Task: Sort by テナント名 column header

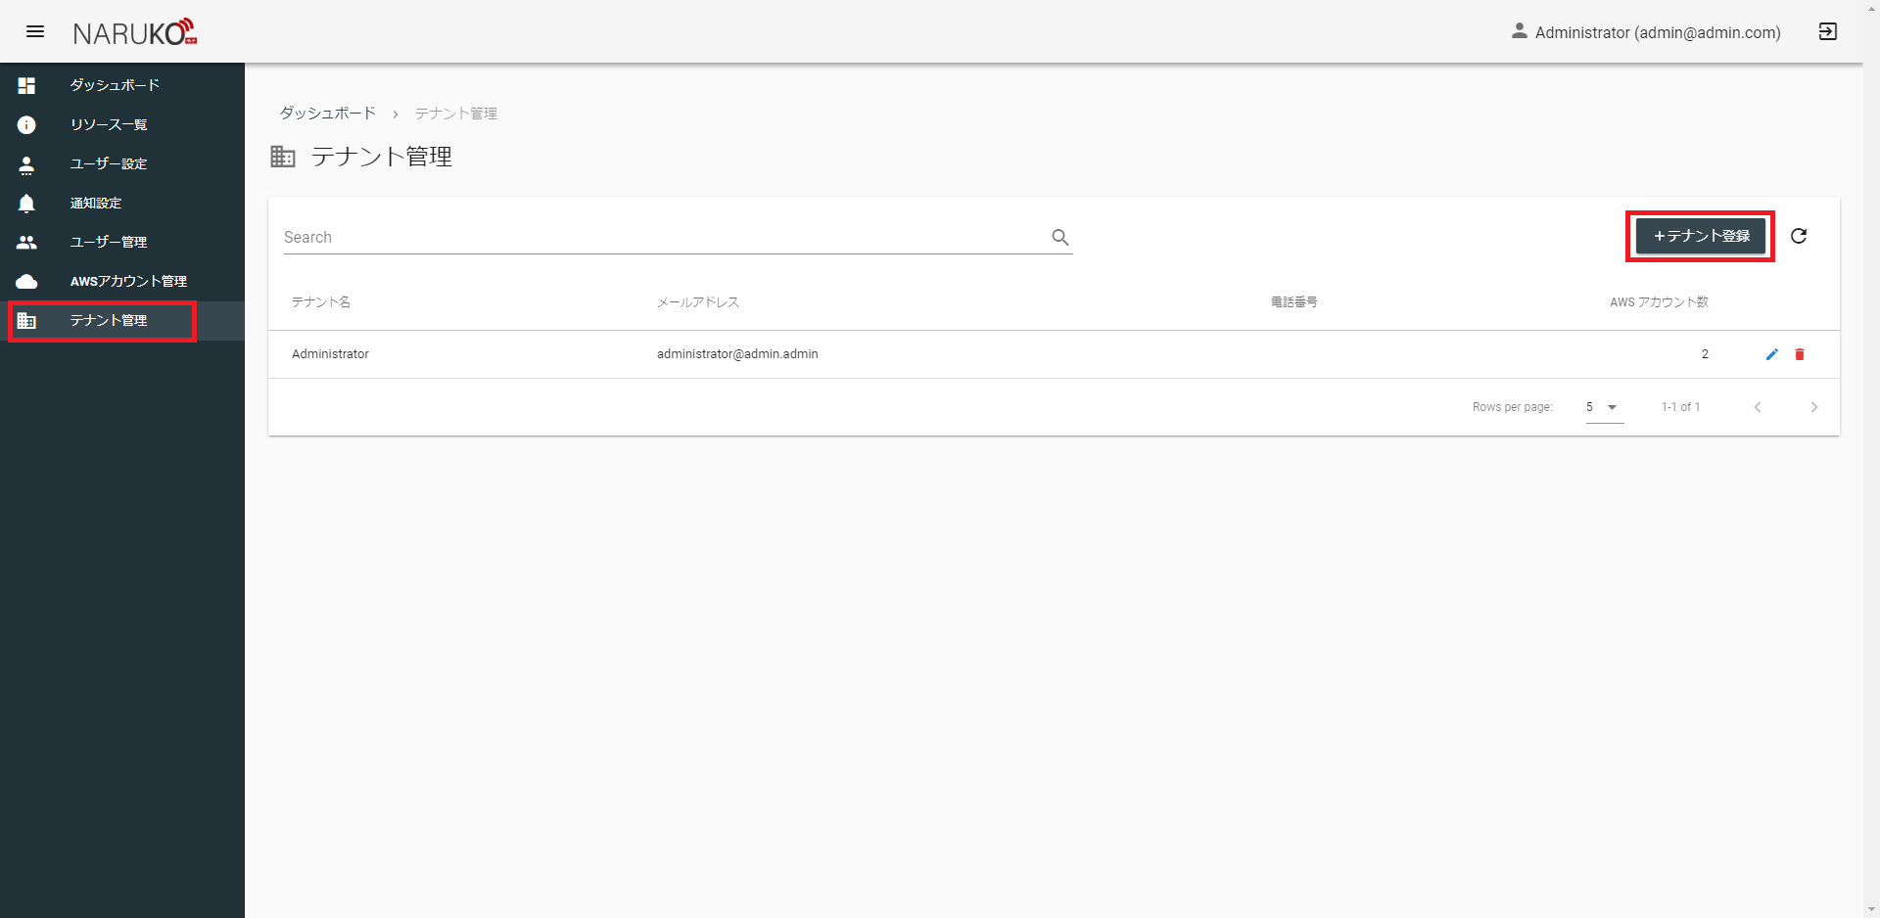Action: (321, 302)
